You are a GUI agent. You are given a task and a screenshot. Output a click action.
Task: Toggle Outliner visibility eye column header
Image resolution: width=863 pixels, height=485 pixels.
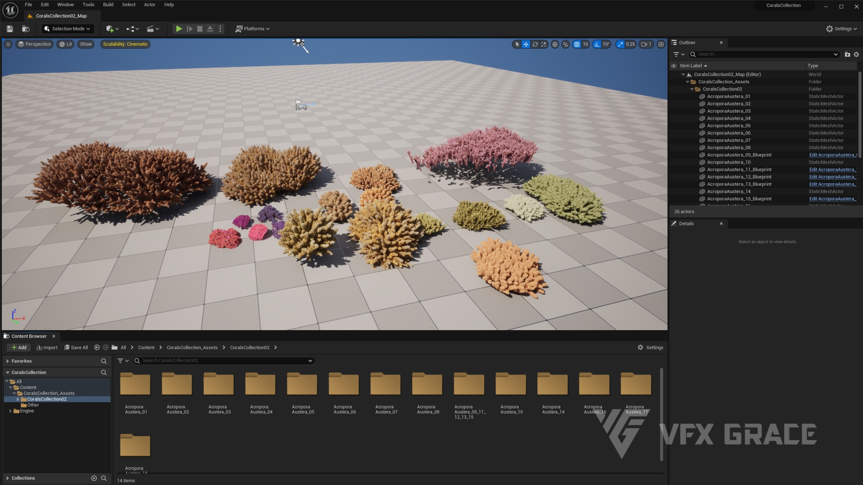coord(674,66)
